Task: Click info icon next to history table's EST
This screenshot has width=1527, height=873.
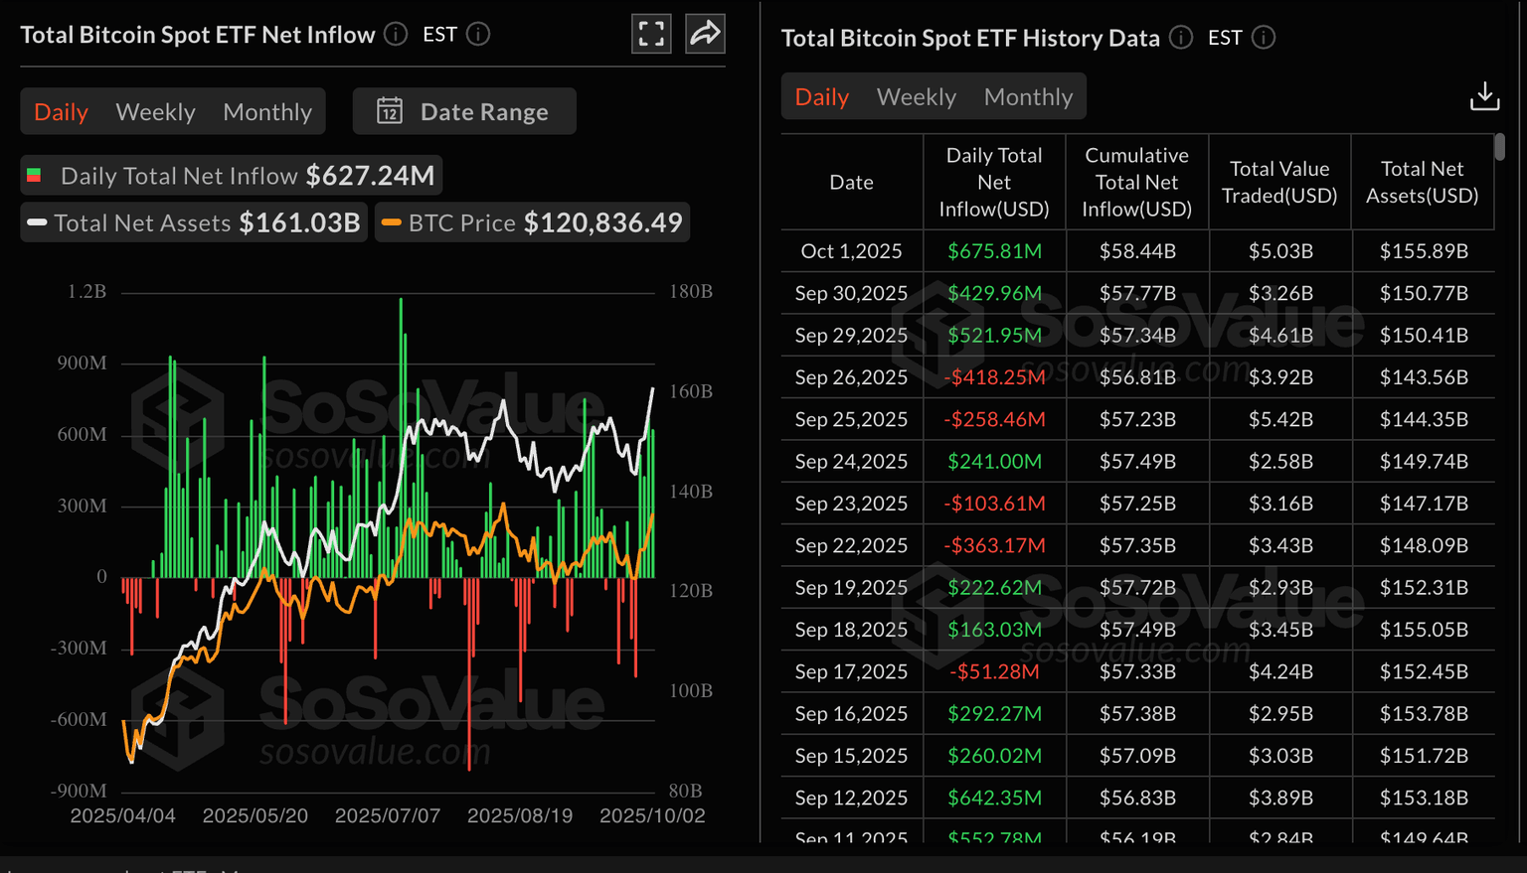Action: coord(1264,38)
